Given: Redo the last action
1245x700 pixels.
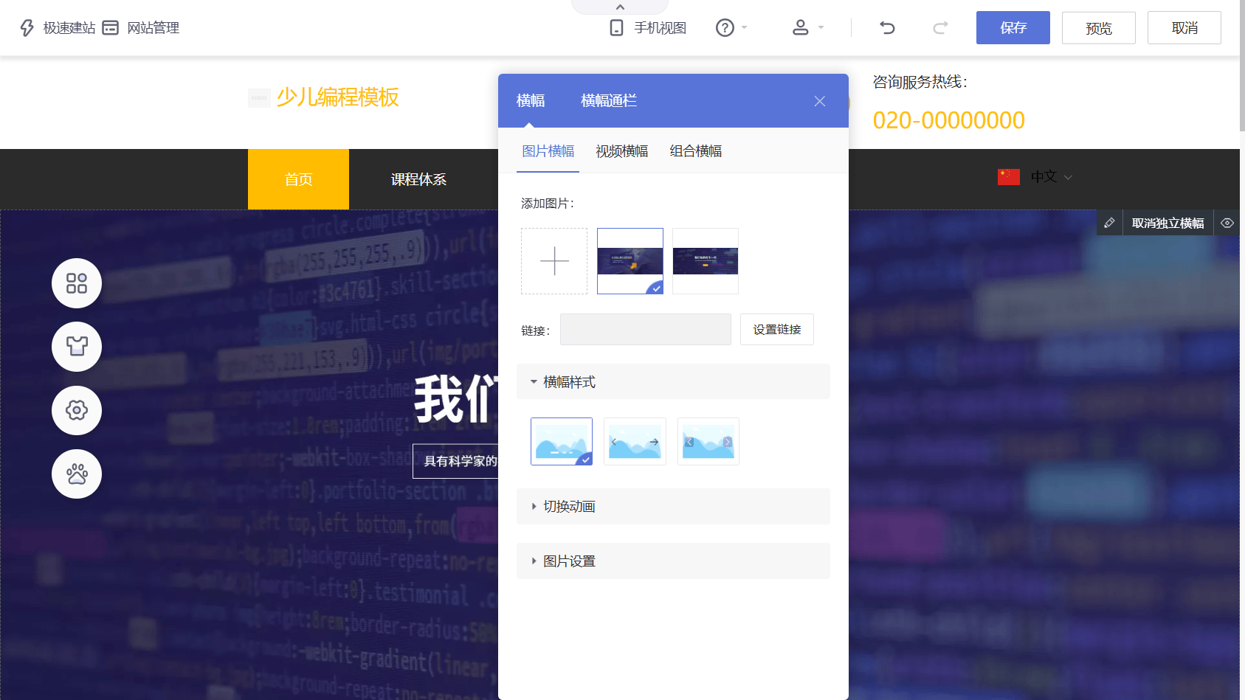Looking at the screenshot, I should (939, 27).
